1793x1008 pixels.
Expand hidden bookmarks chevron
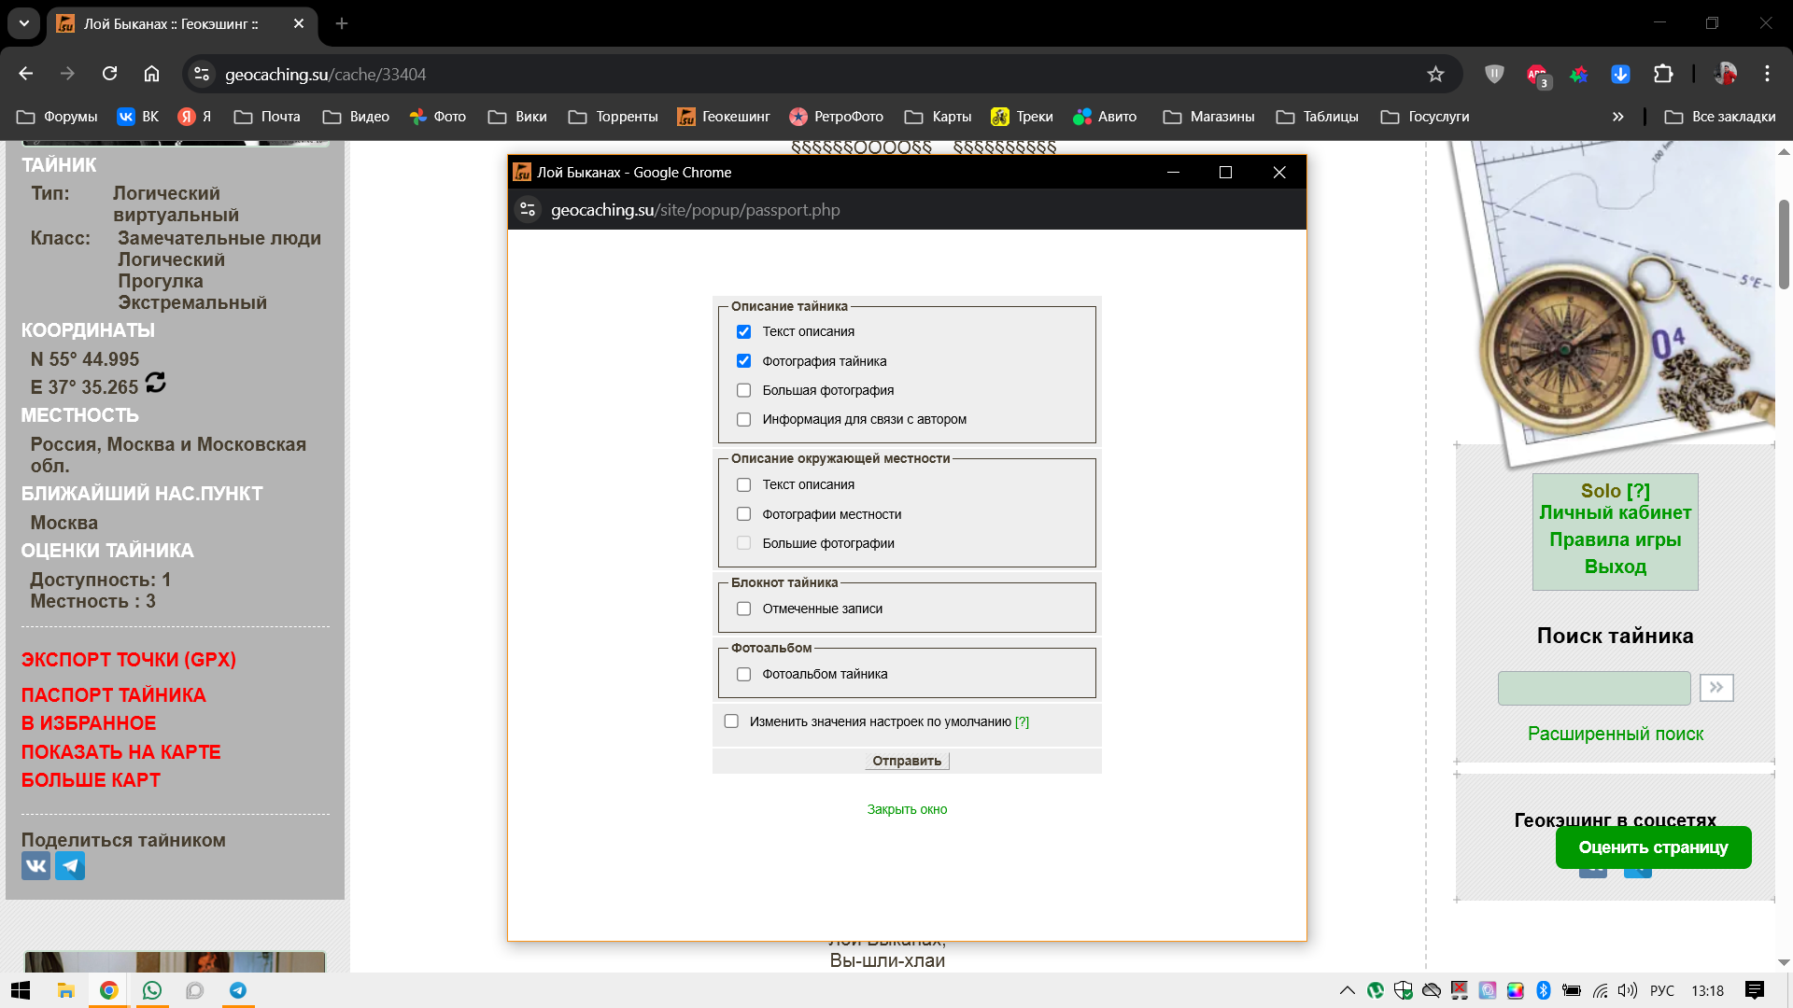click(1617, 117)
